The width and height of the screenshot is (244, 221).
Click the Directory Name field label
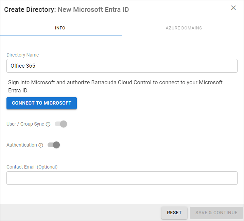[22, 55]
